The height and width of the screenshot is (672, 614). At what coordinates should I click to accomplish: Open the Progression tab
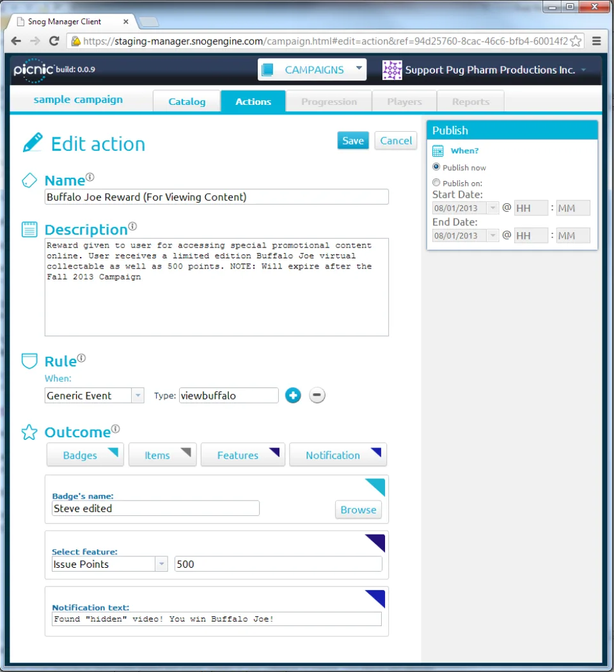click(329, 102)
